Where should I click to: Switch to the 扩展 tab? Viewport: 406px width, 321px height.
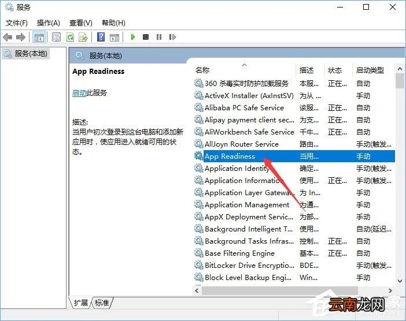click(80, 303)
